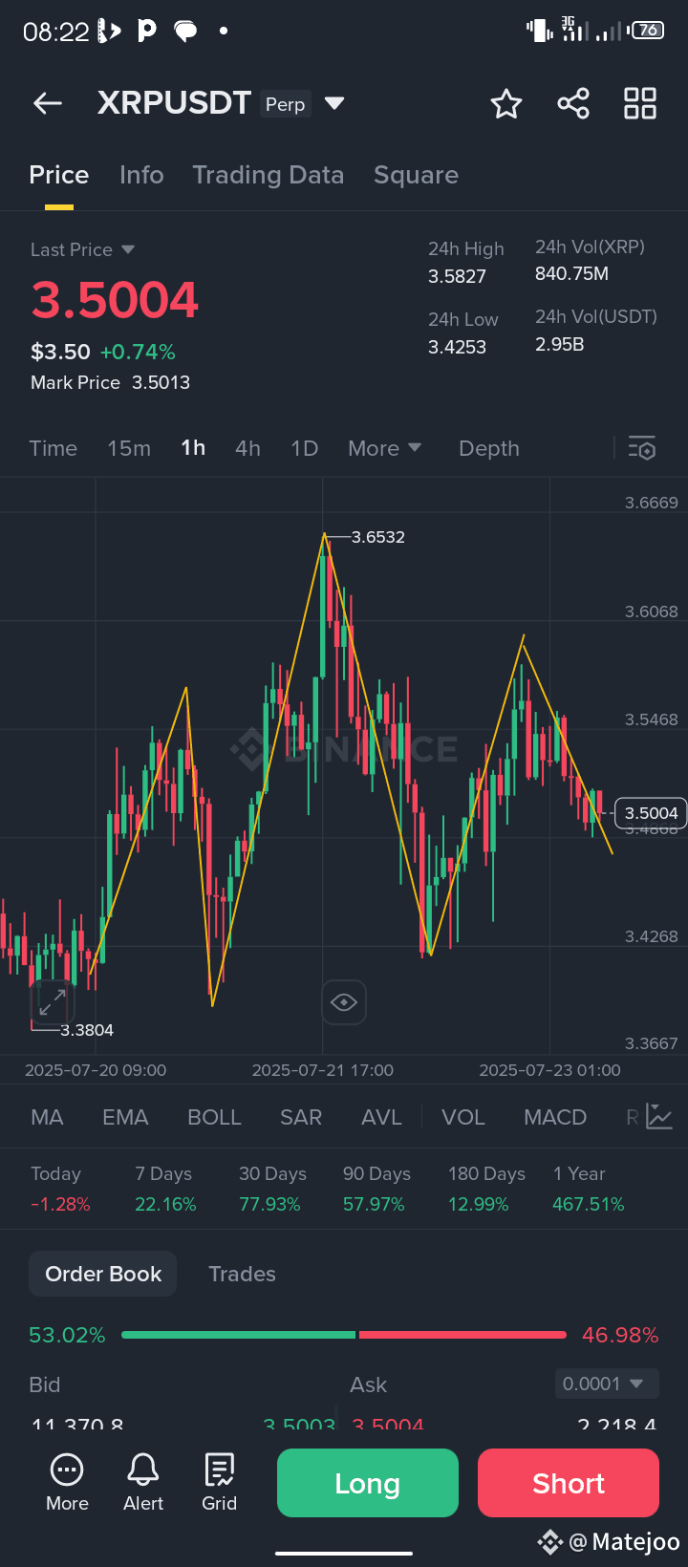
Task: Tap the bid/ask ratio bar
Action: 344,1335
